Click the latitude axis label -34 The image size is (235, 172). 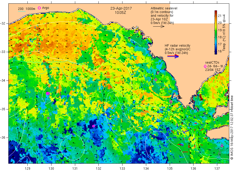(x=3, y=81)
